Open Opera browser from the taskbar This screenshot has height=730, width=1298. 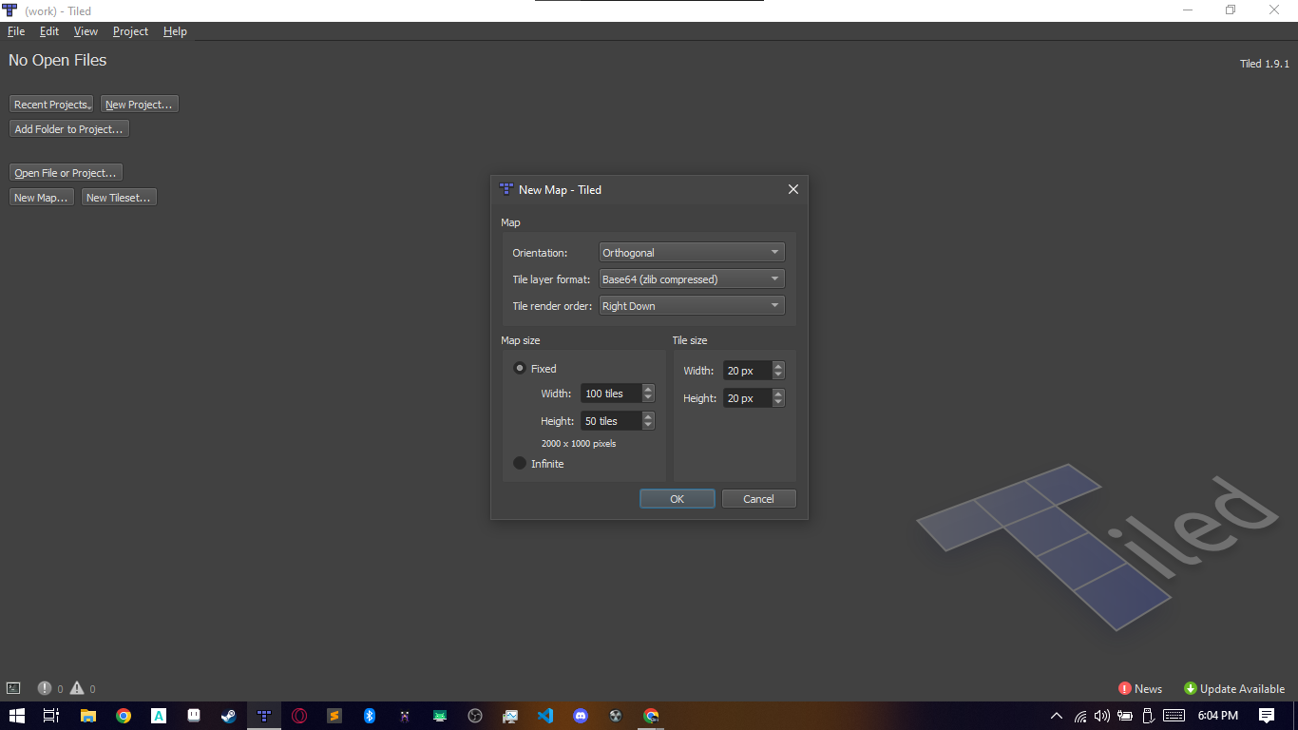(x=299, y=716)
